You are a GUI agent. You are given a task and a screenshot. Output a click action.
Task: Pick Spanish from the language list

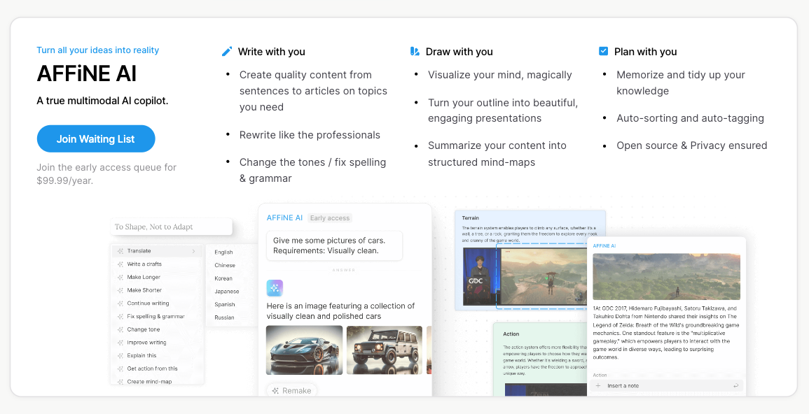[x=225, y=305]
